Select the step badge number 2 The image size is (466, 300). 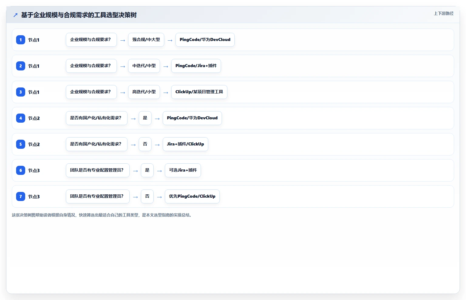[x=21, y=66]
